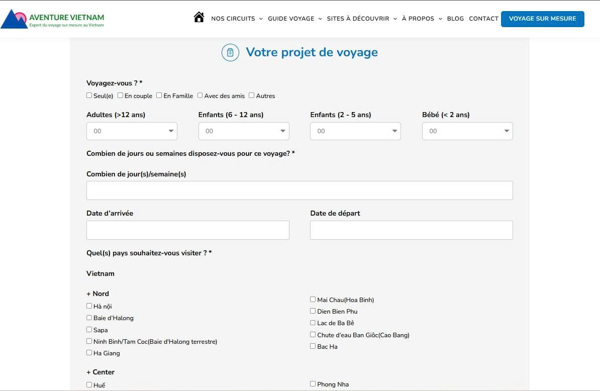Click the clipboard icon beside page title
Screen dimensions: 600x391
tap(230, 52)
